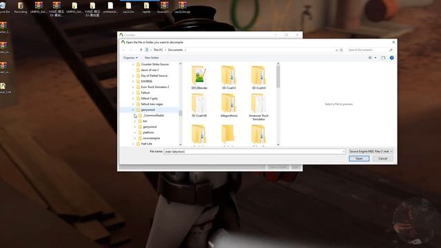Select fallout new vegas in tree

pos(152,104)
